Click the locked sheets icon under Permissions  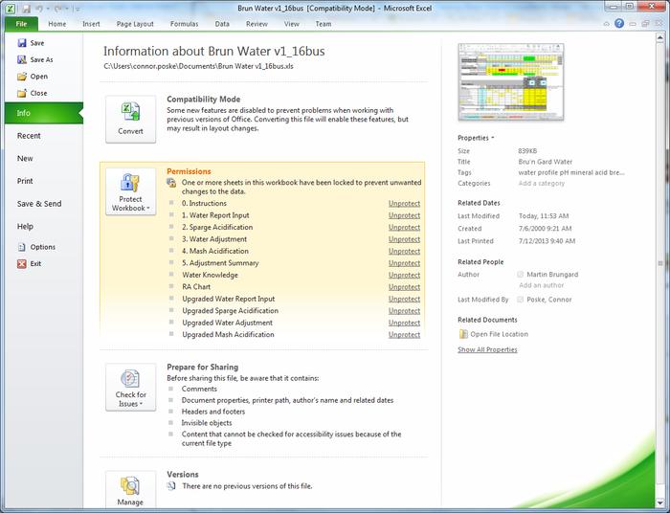click(x=171, y=183)
